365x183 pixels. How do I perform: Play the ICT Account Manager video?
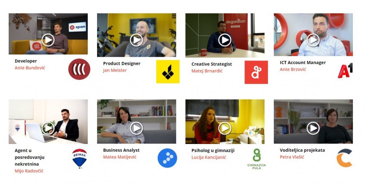click(x=313, y=40)
